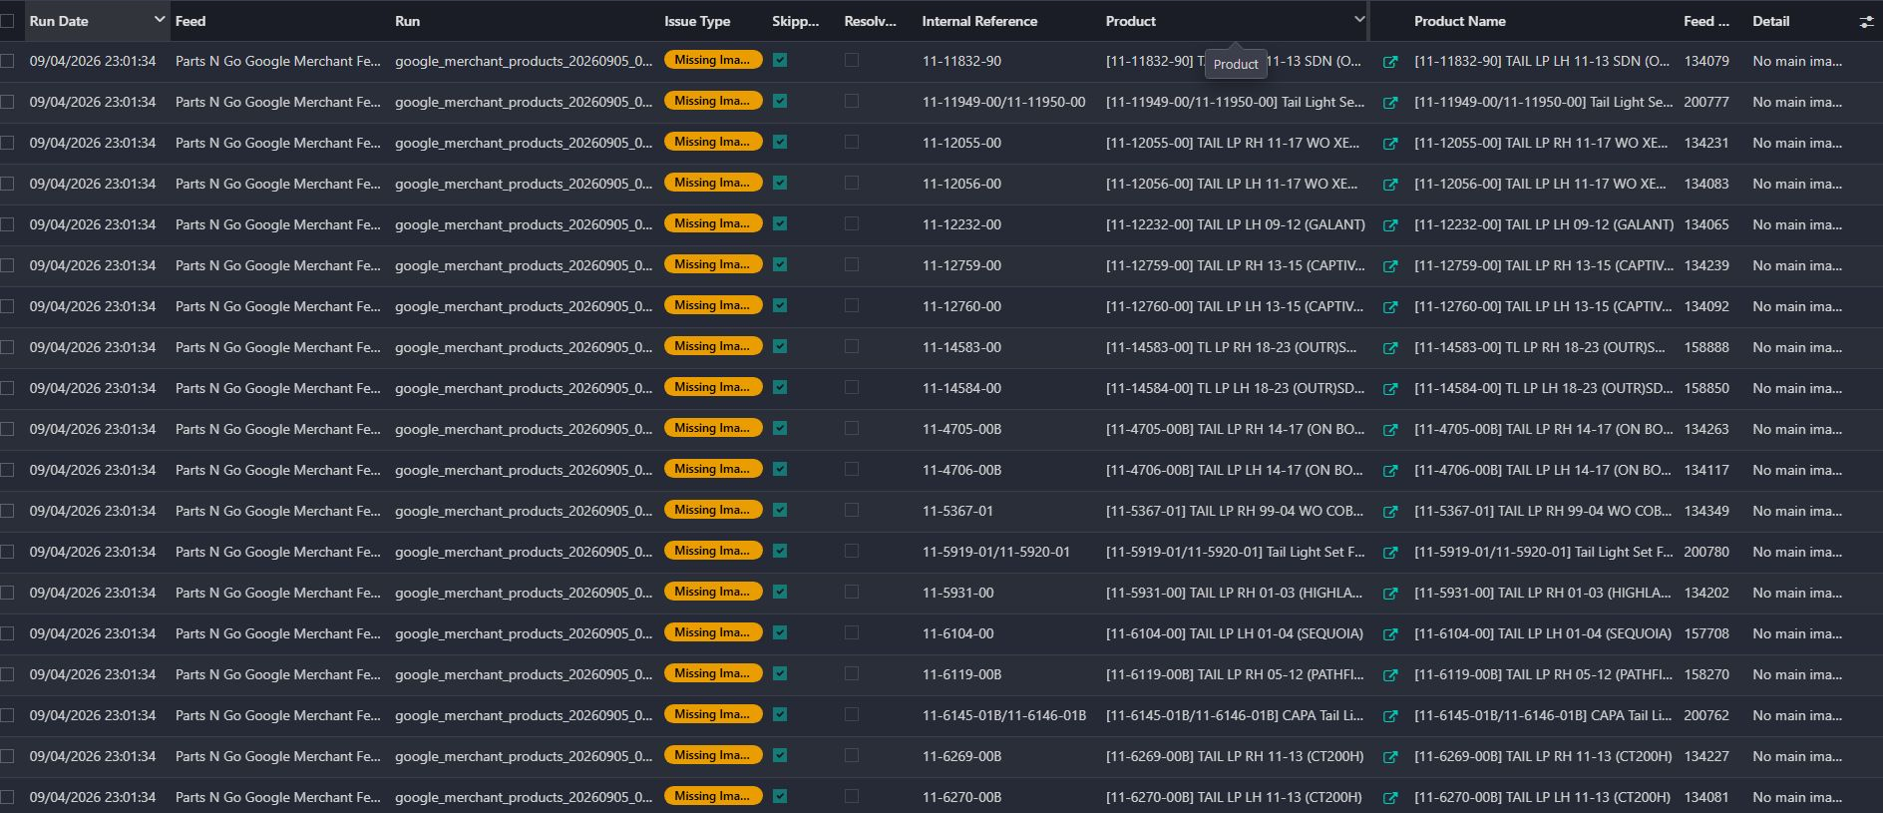Click the Feed ID value 200777
The width and height of the screenshot is (1883, 813).
[1706, 102]
